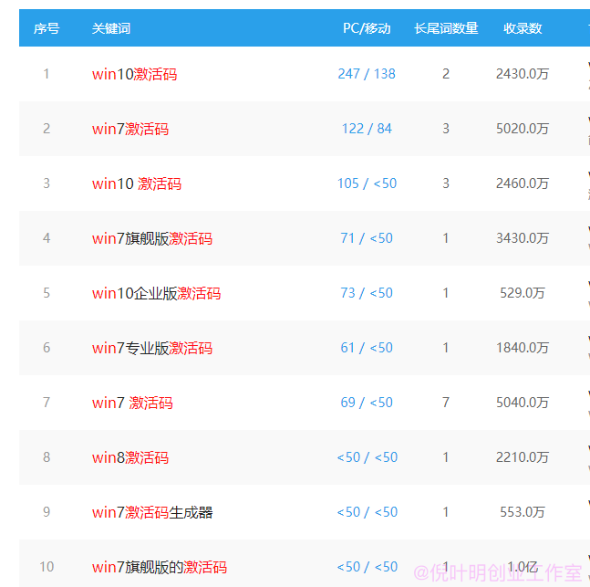This screenshot has width=590, height=587.
Task: Click serial number 6 cell
Action: click(47, 348)
